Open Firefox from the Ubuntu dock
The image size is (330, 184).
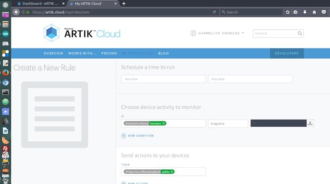[5, 72]
